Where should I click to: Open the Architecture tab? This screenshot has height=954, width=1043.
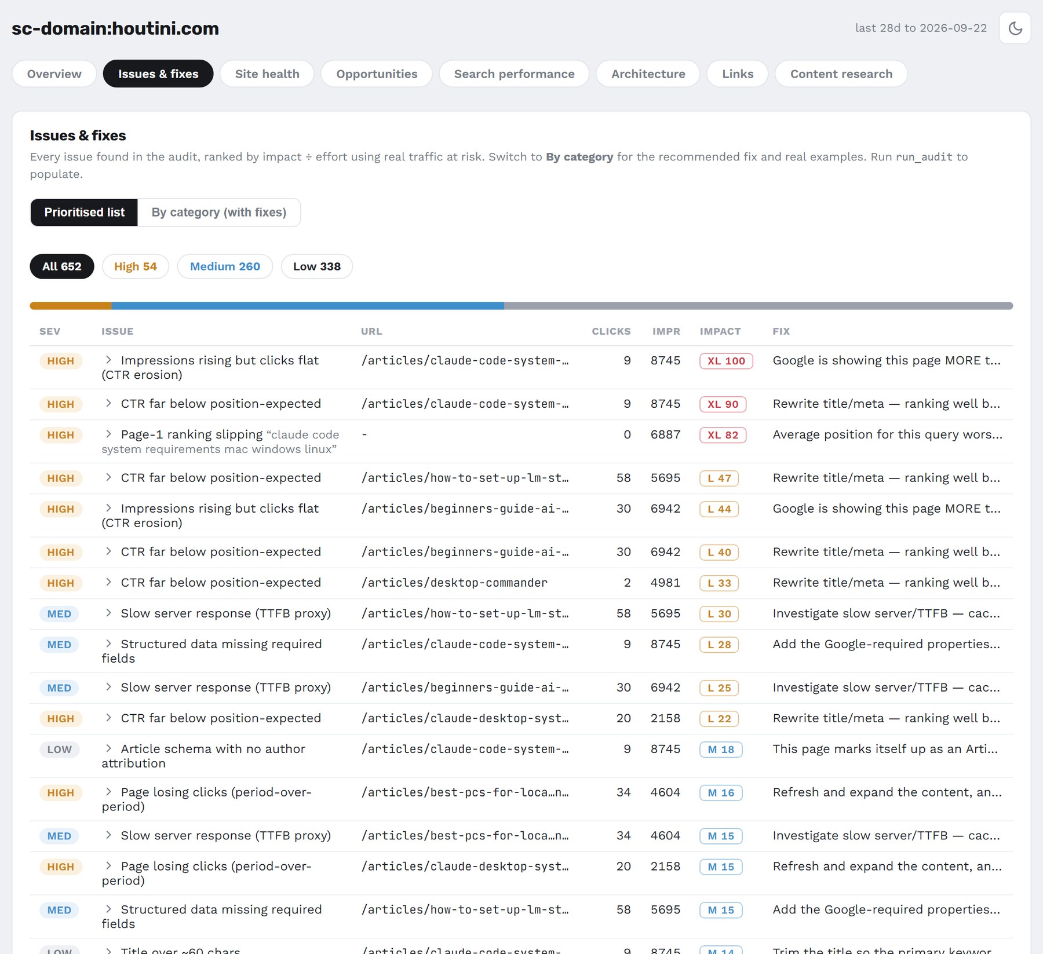[648, 74]
